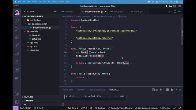
Task: Click Prettier in status bar
Action: pos(165,108)
